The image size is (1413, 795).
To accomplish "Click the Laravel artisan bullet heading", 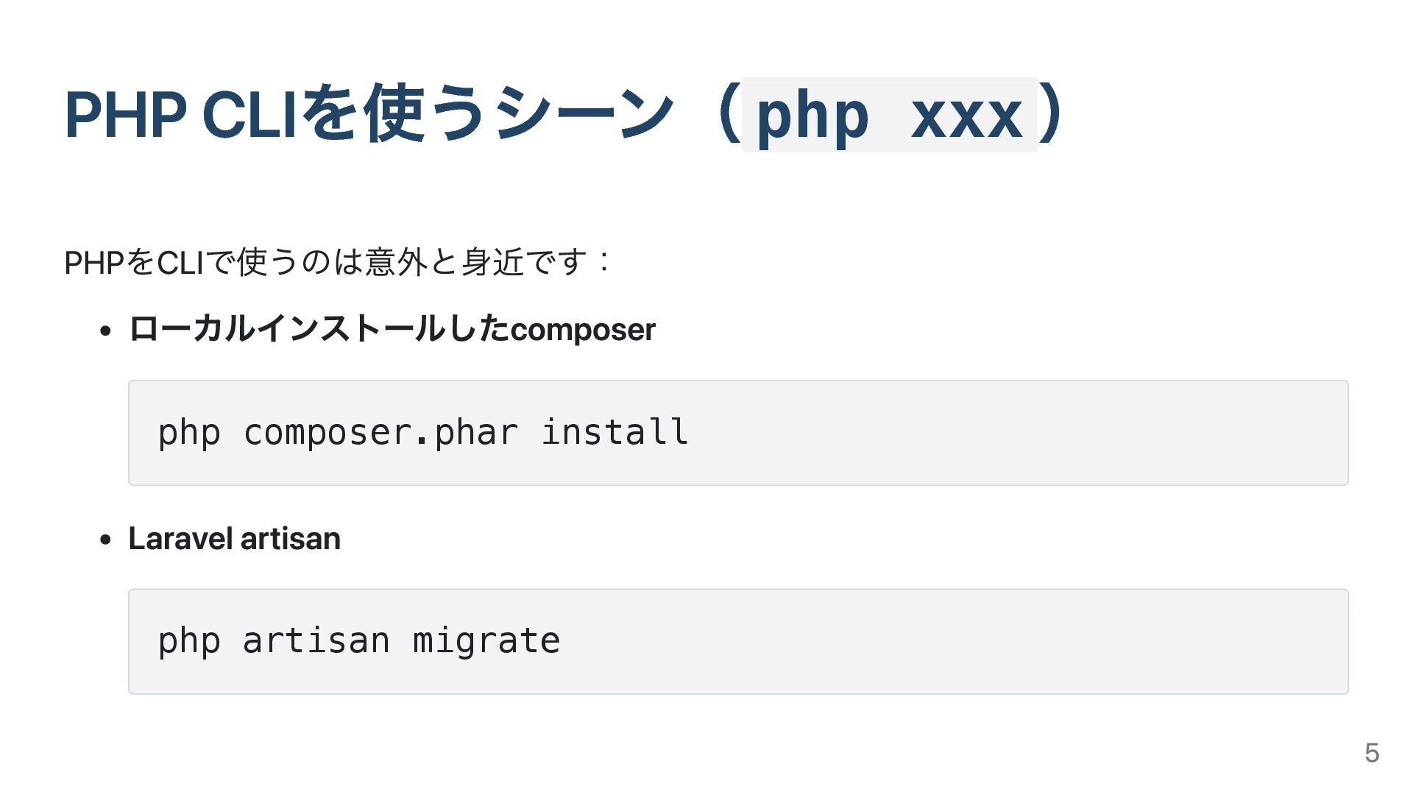I will [234, 539].
